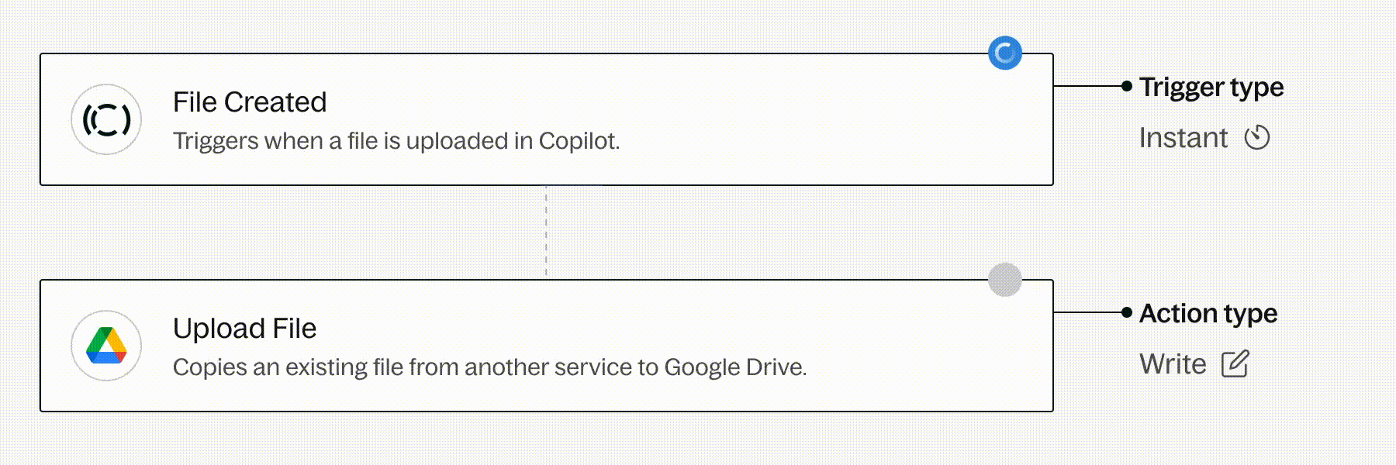This screenshot has width=1396, height=465.
Task: Select the Action type connector dot
Action: click(1127, 312)
